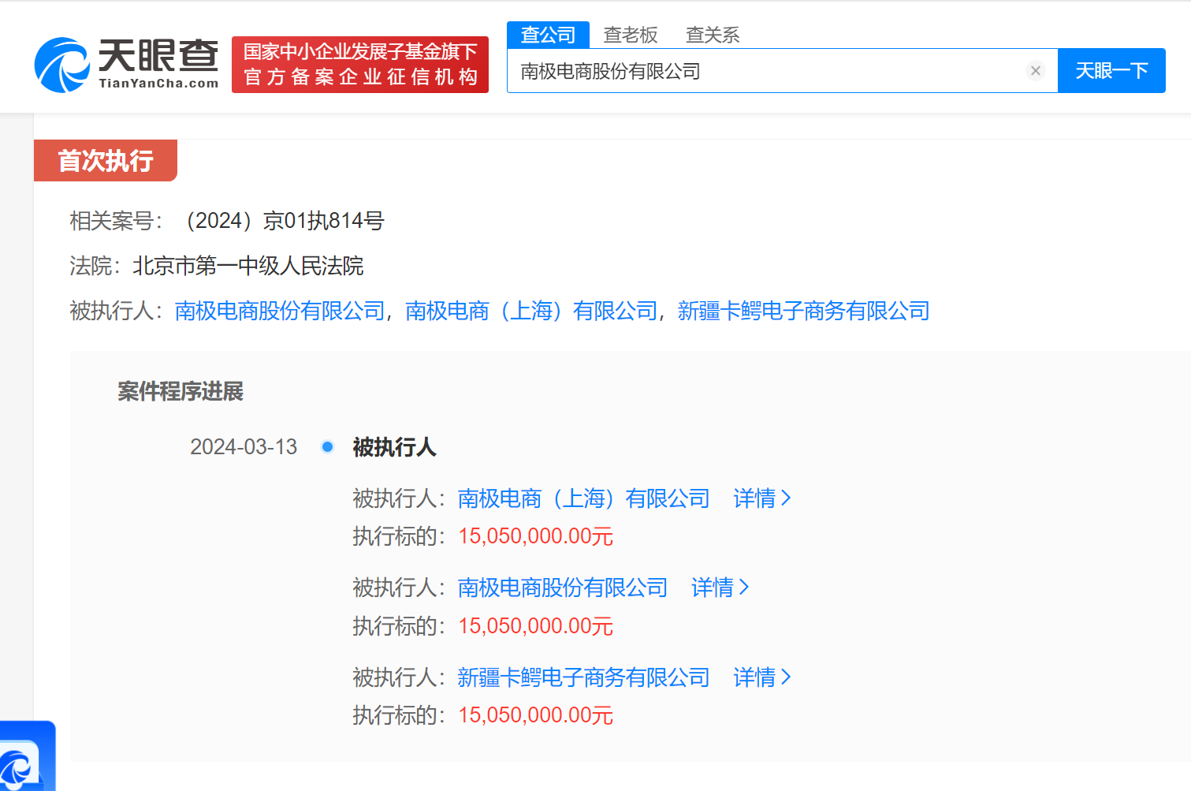
Task: Select the 查公司 tab
Action: (x=548, y=35)
